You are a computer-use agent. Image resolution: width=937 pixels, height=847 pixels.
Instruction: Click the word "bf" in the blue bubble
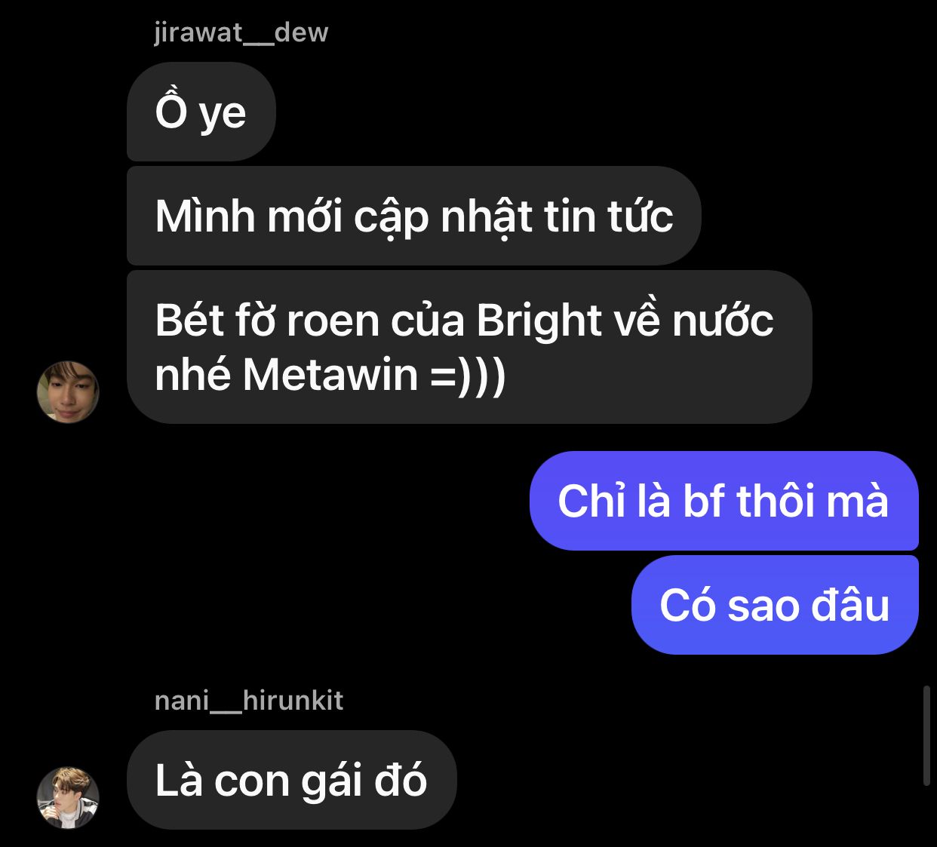pyautogui.click(x=704, y=501)
